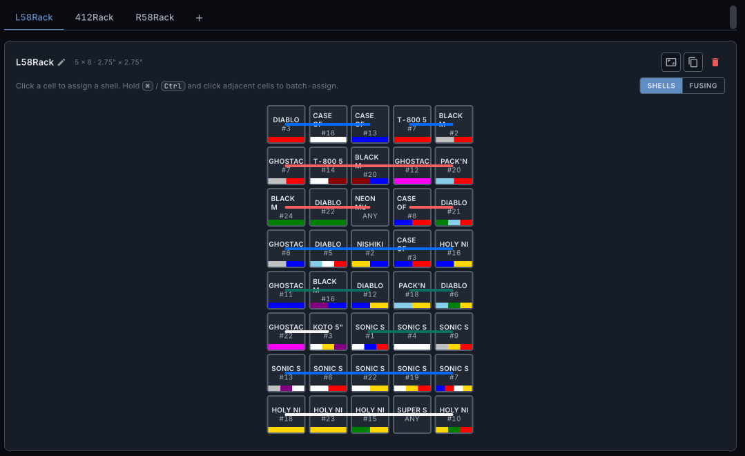
Task: Select the SUPER S ANY cell
Action: coord(412,414)
